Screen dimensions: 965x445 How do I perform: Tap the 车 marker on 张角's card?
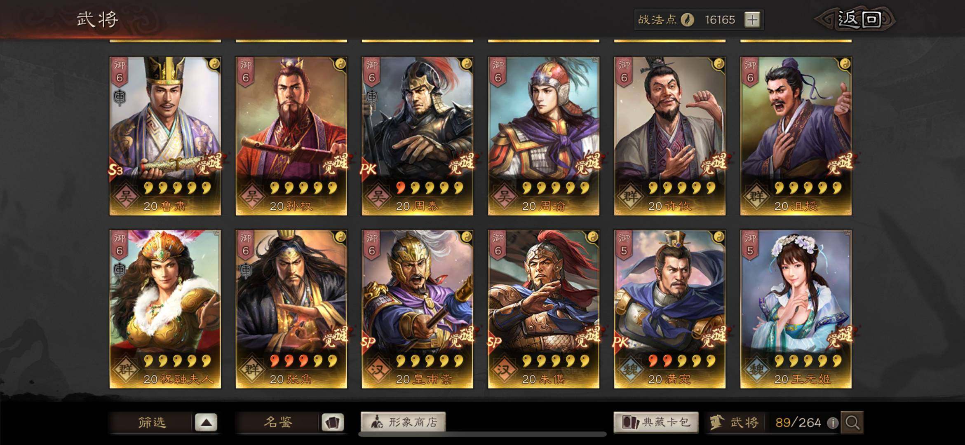coord(246,270)
